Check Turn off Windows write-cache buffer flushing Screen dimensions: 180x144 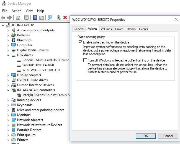(x=85, y=60)
